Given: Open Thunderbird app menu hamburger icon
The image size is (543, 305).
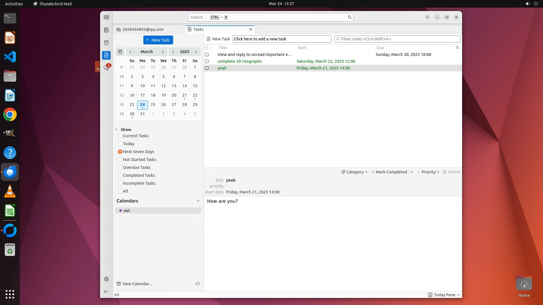Looking at the screenshot, I should click(x=427, y=17).
